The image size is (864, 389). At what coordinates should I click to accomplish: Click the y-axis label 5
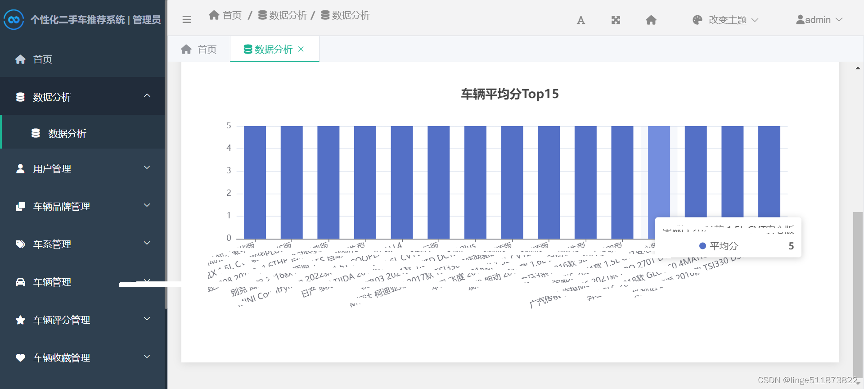229,125
